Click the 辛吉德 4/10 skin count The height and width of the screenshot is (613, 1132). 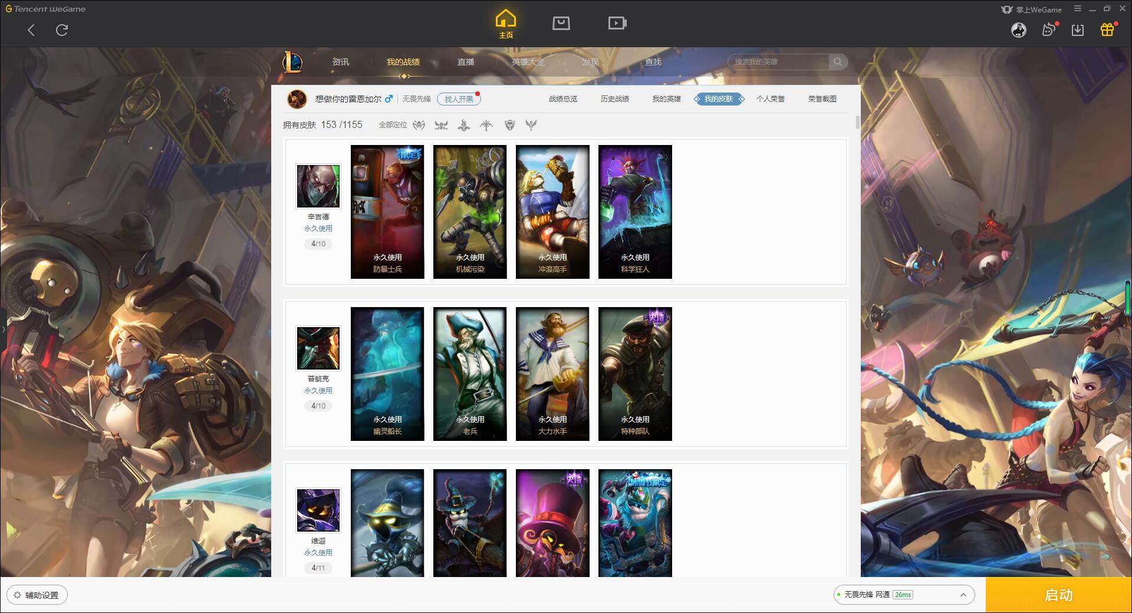pyautogui.click(x=318, y=244)
